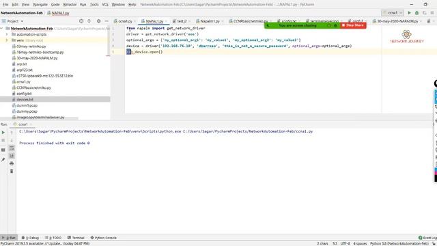Select 03may-netmiko.py in the project tree
Viewport: 437px width, 246px height.
(x=31, y=46)
